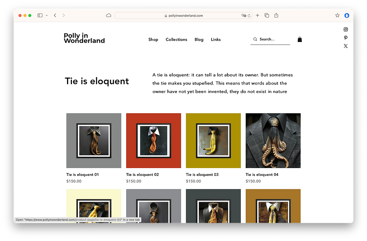Go forward with the browser forward arrow
367x241 pixels.
pyautogui.click(x=64, y=15)
